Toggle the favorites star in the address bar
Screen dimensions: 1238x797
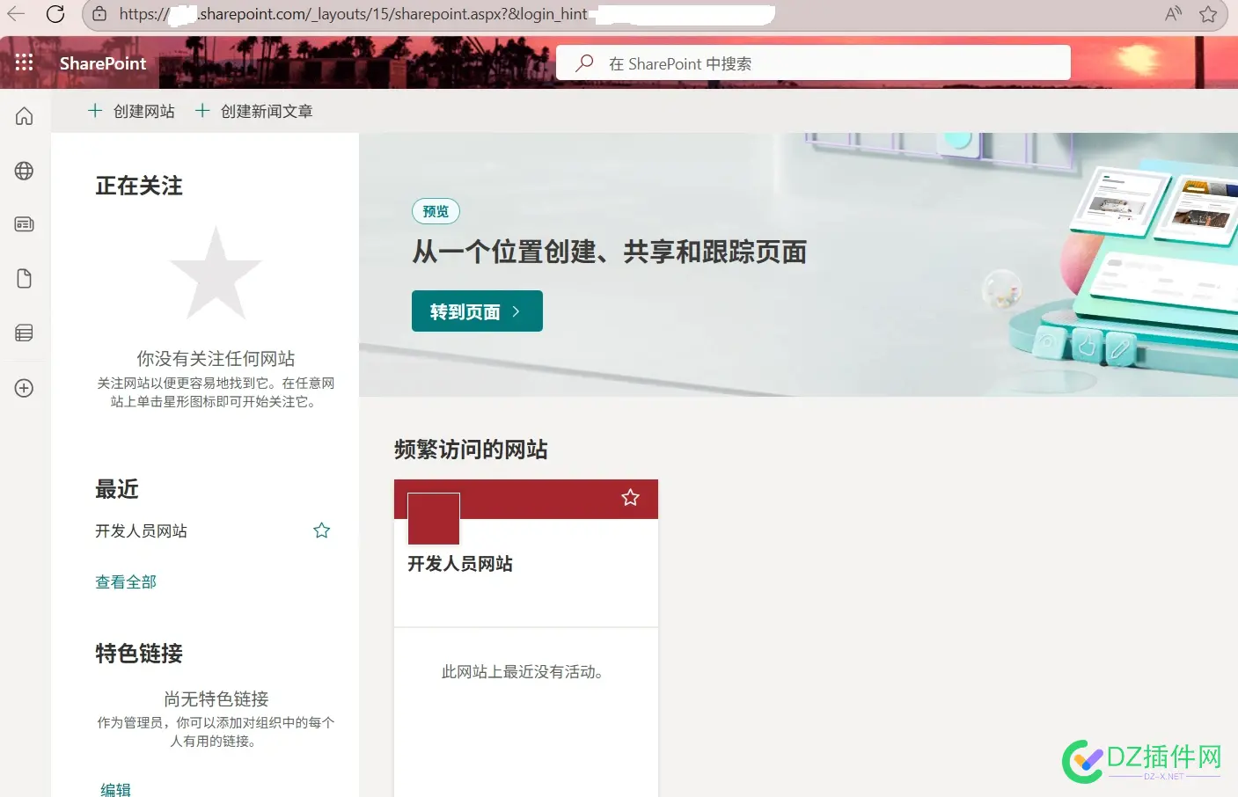[1208, 13]
